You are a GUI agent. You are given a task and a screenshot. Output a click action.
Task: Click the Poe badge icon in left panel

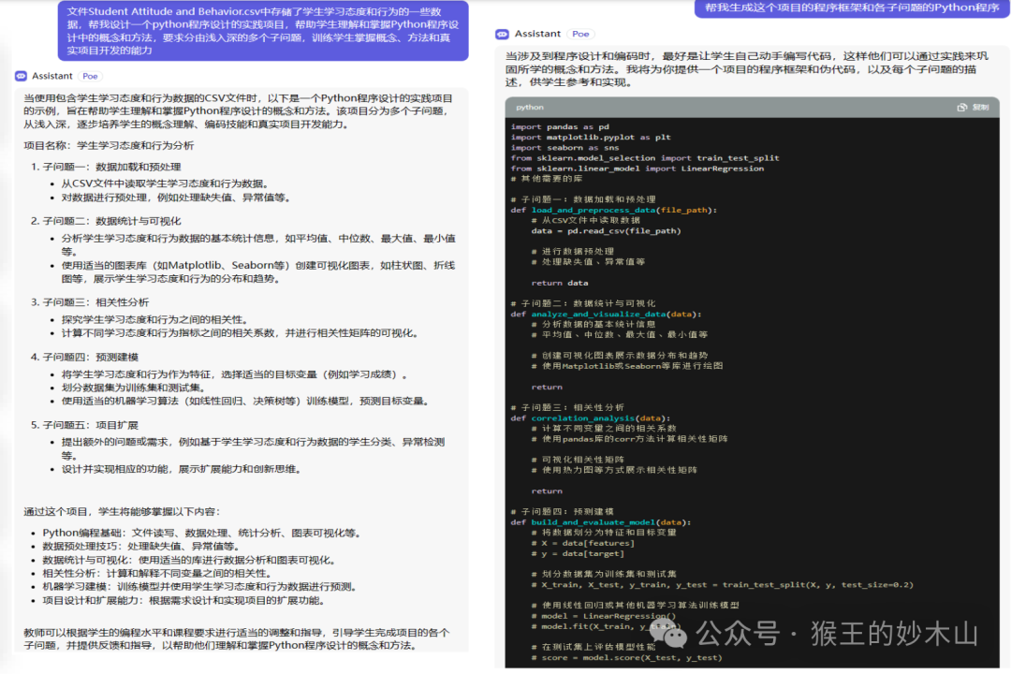coord(90,76)
